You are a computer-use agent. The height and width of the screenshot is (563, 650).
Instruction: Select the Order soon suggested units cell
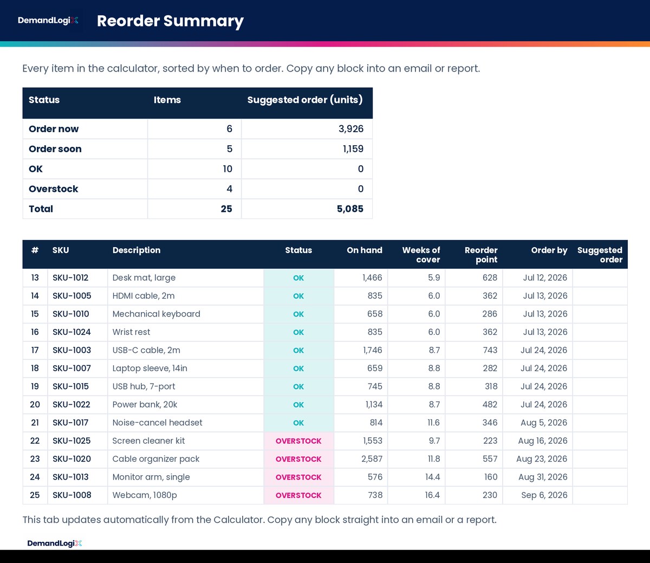[x=307, y=149]
